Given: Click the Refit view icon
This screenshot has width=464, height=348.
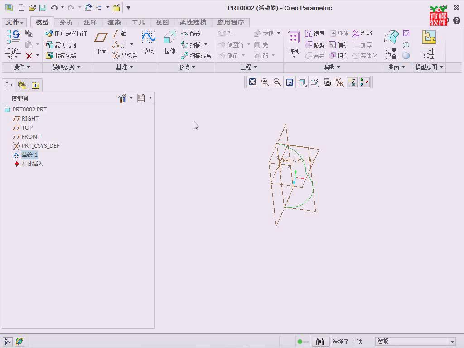Looking at the screenshot, I should 252,82.
